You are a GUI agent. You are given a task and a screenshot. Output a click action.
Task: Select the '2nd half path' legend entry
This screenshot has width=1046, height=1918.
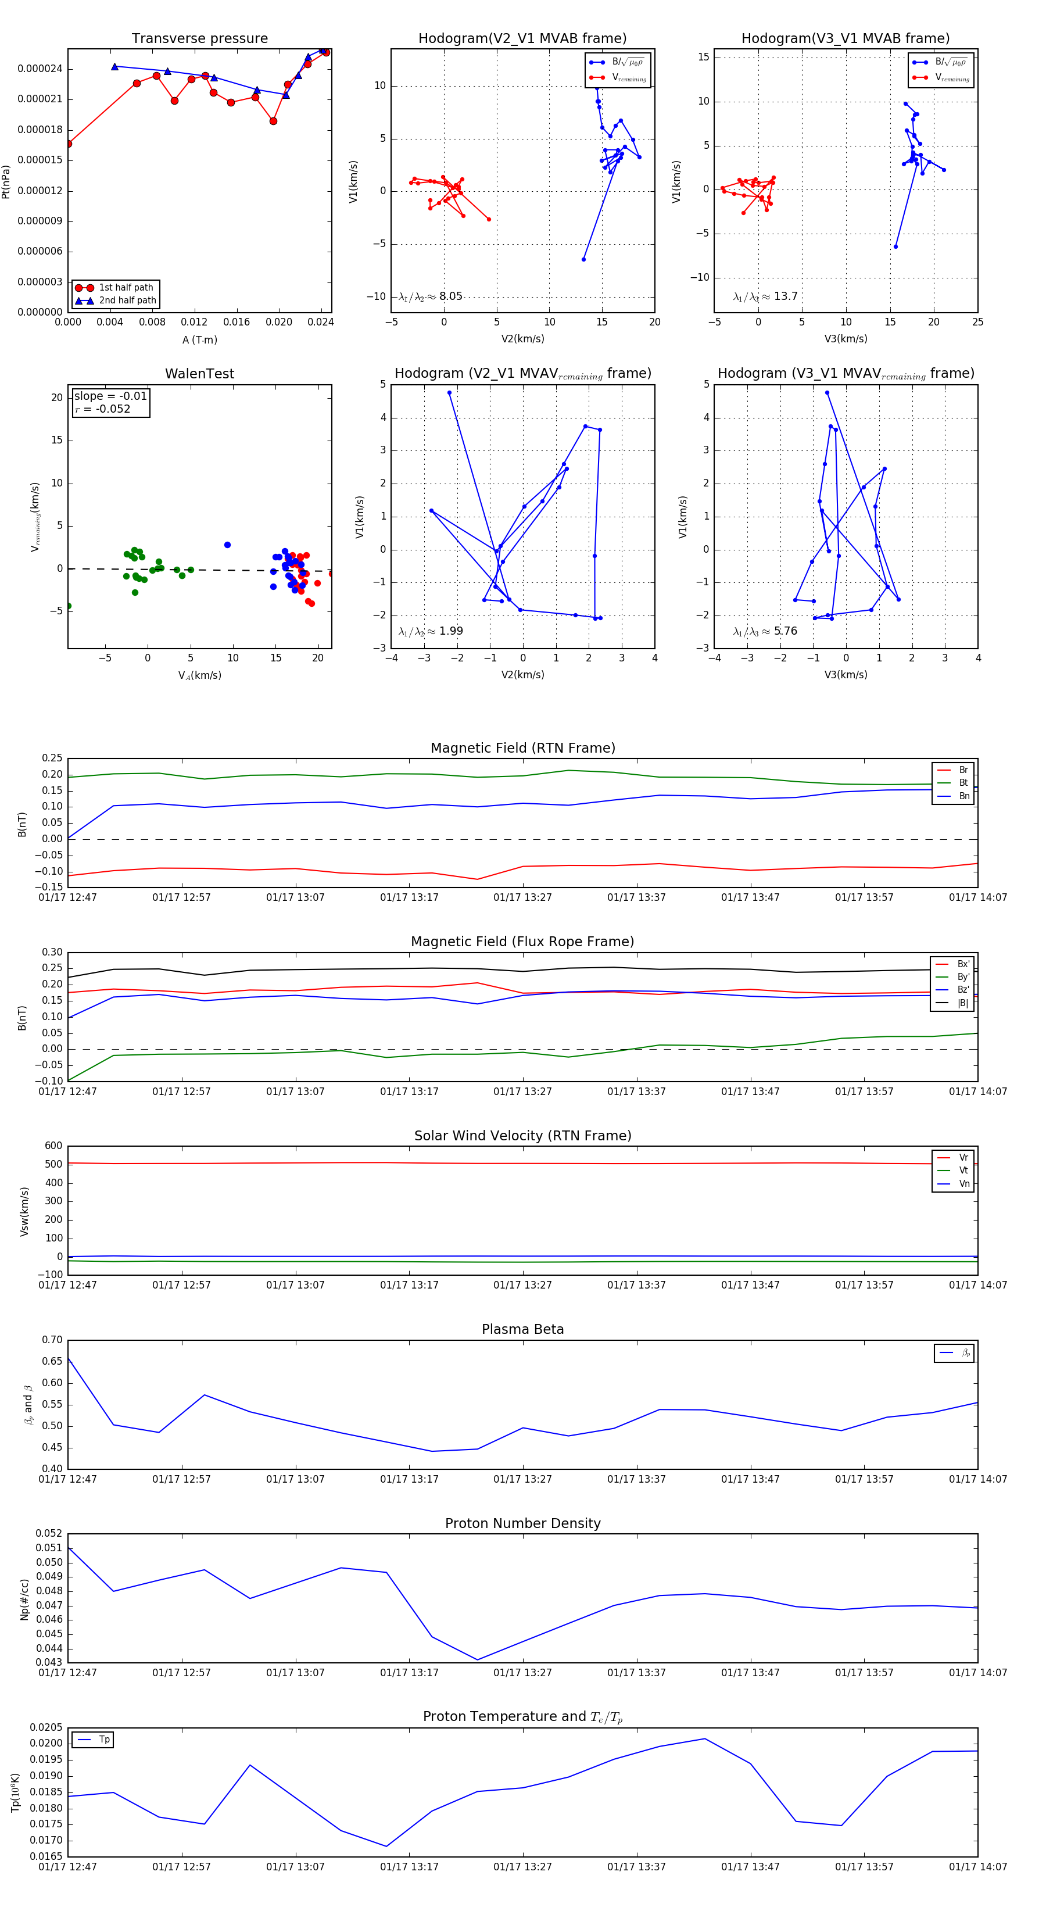pyautogui.click(x=117, y=301)
